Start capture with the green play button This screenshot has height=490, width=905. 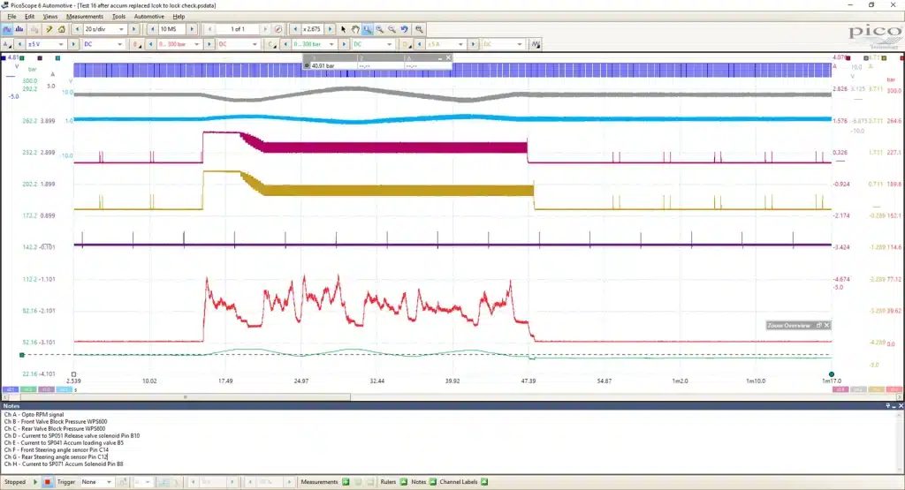click(x=35, y=482)
